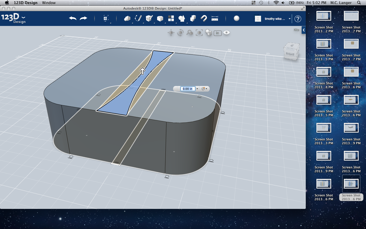Select the Screen Shot 2013...3 PM file

(324, 134)
